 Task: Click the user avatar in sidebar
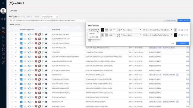3,11
